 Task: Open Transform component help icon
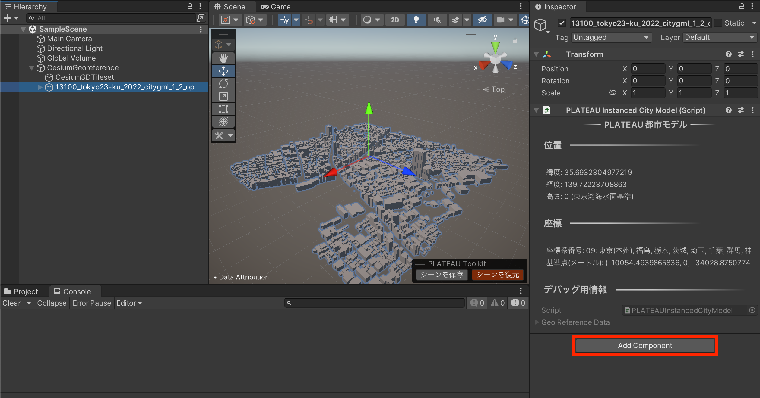tap(728, 54)
